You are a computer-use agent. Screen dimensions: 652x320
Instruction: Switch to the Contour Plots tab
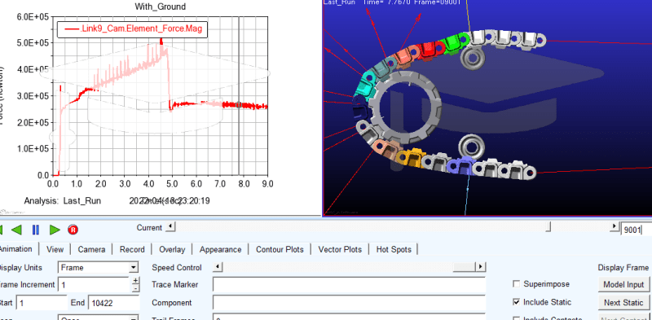[x=280, y=249]
